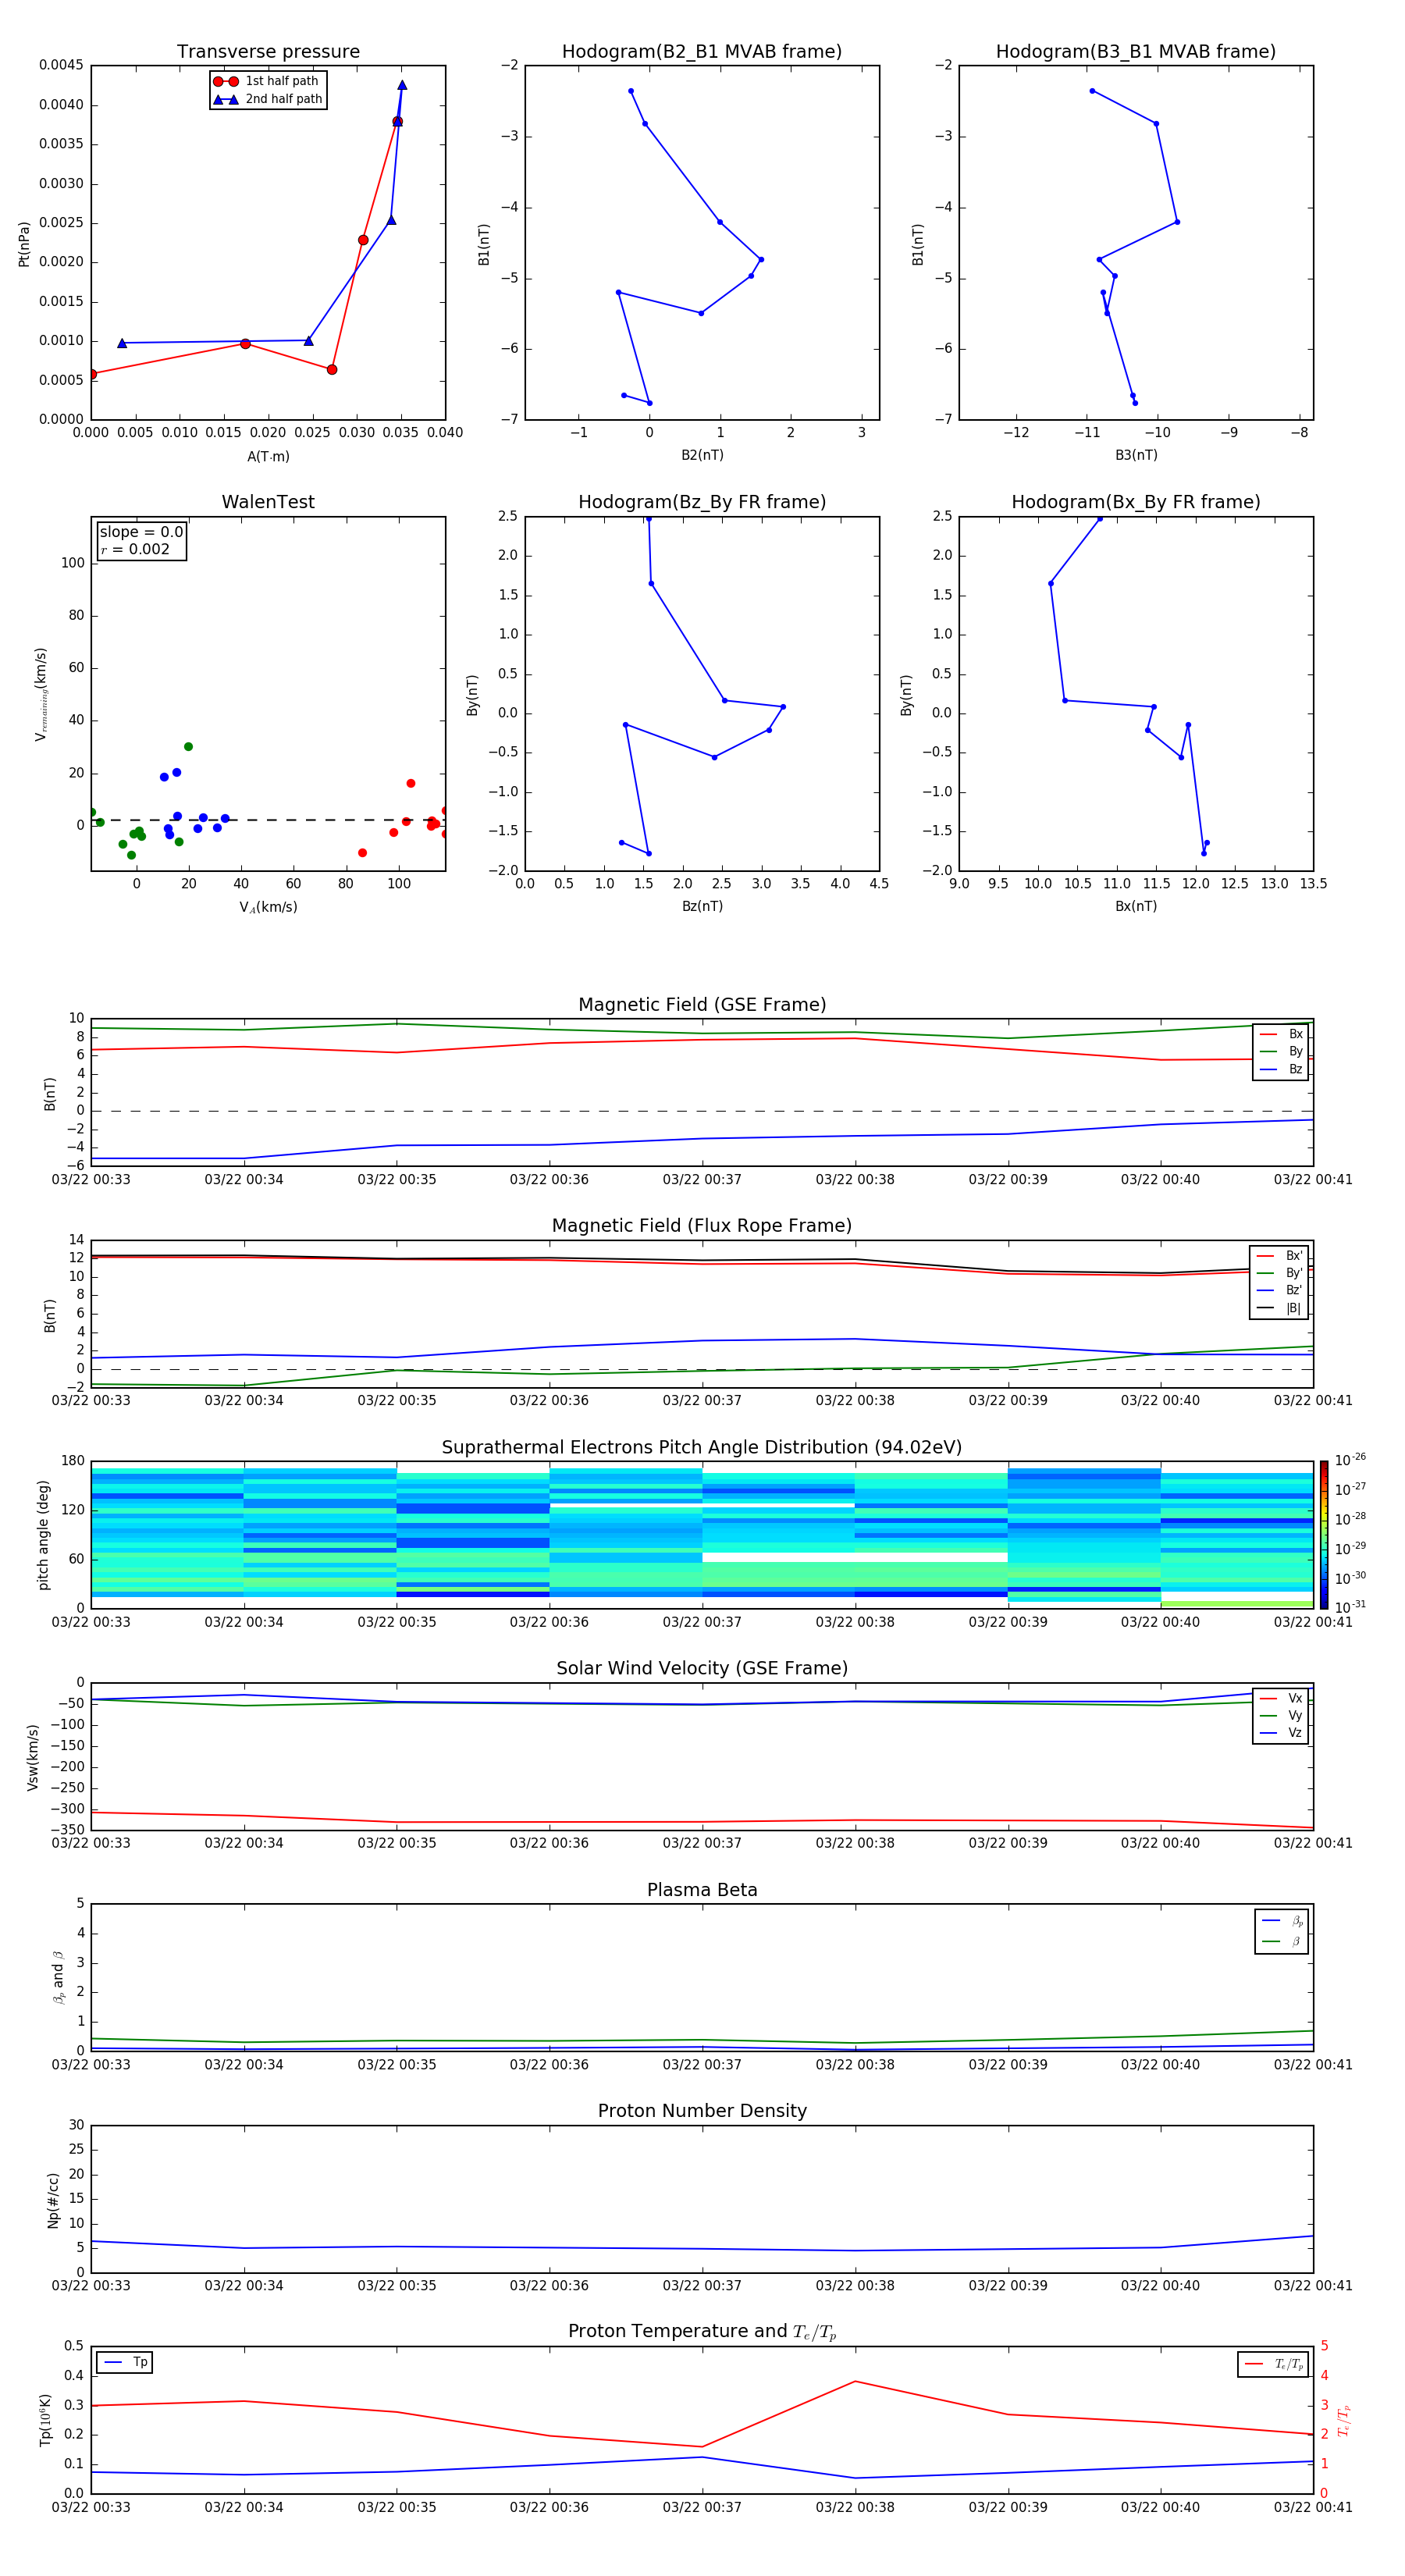Select the By' legend entry in Flux Rope plot
The width and height of the screenshot is (1405, 2576).
[x=1279, y=1273]
